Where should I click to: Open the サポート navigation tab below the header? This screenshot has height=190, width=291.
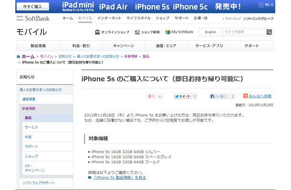tap(252, 46)
